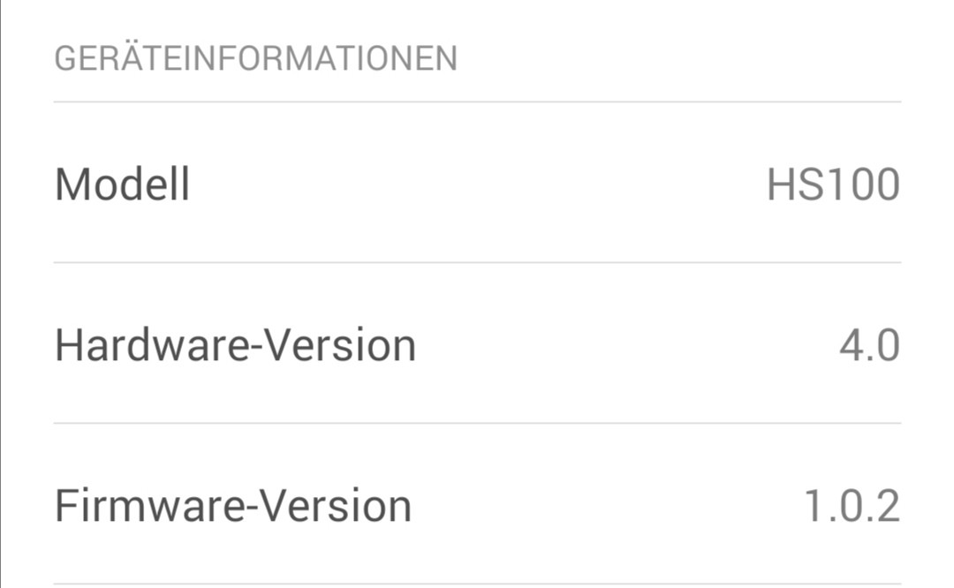Click the "HS" letters in the model value

pos(795,185)
